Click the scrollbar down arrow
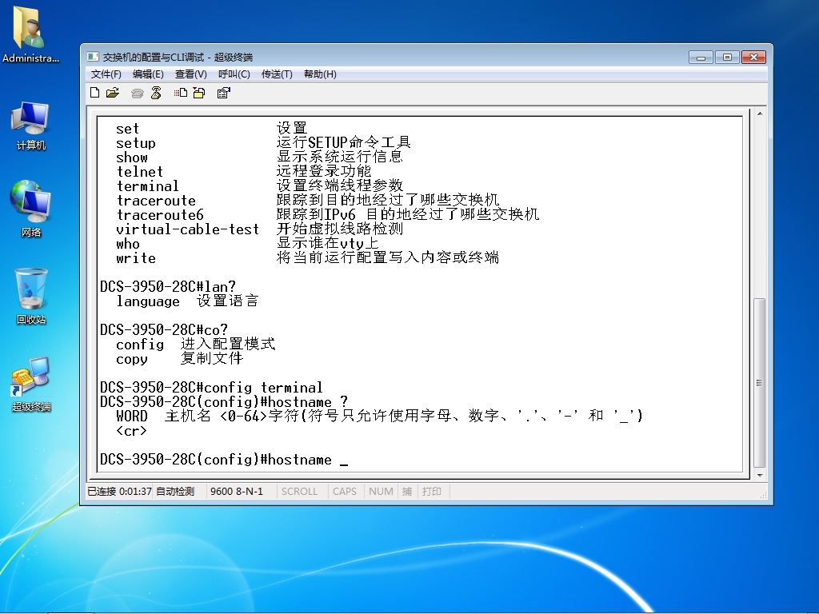Image resolution: width=819 pixels, height=614 pixels. [x=760, y=475]
